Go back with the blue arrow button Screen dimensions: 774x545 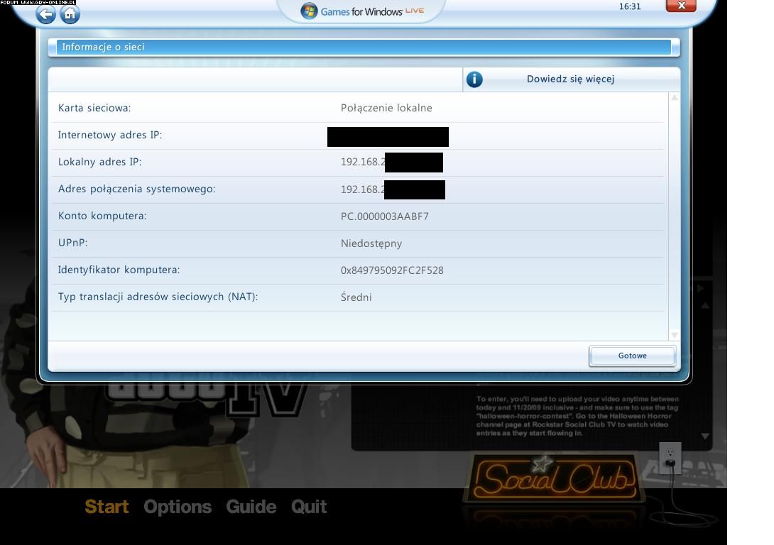(46, 13)
